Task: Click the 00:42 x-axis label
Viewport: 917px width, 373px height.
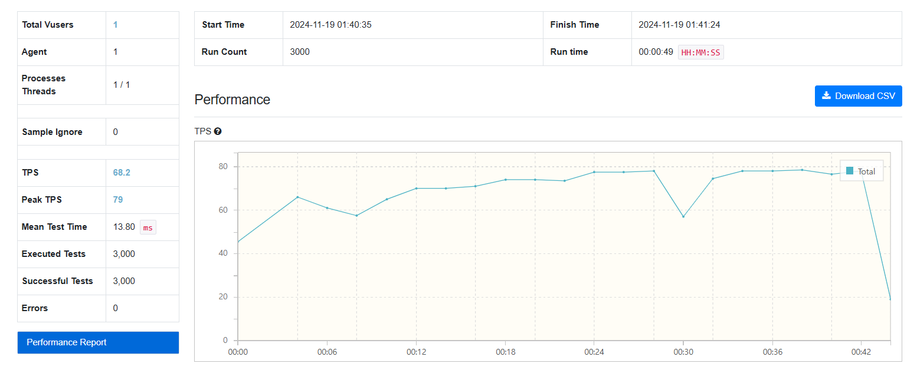Action: click(x=861, y=352)
